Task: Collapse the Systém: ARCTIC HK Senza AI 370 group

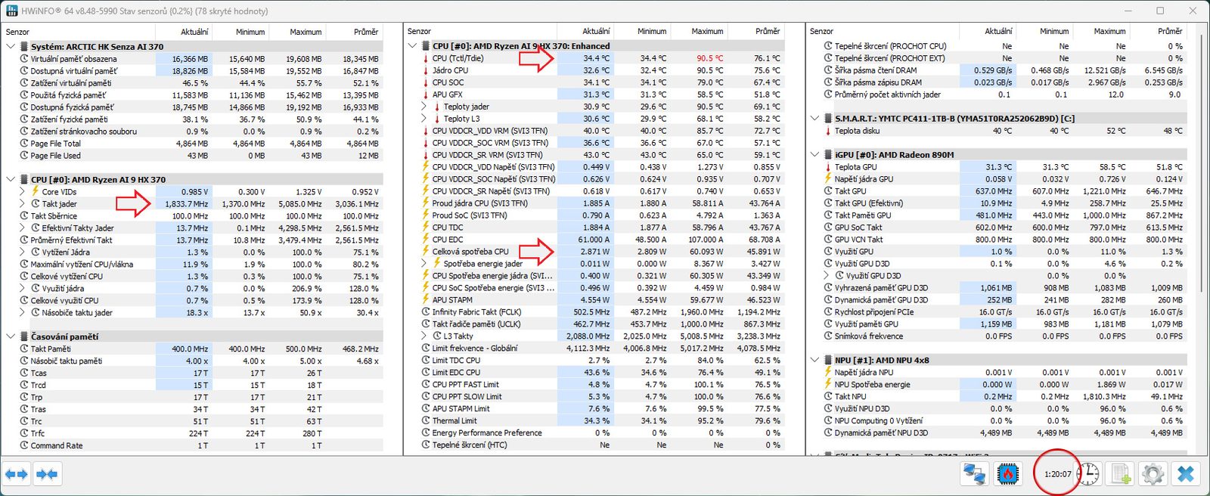Action: [x=11, y=47]
